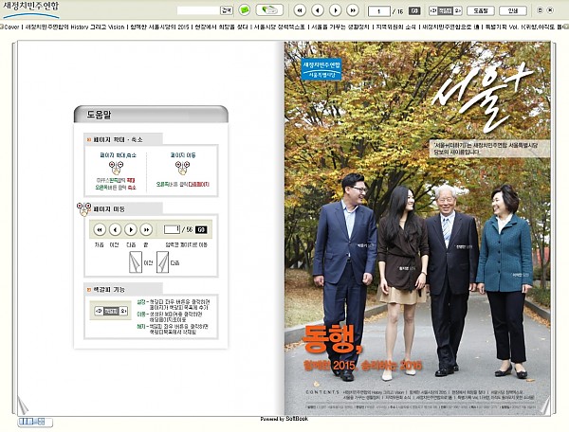
Task: Click the contents bar right scroll icon
Action: (x=565, y=27)
